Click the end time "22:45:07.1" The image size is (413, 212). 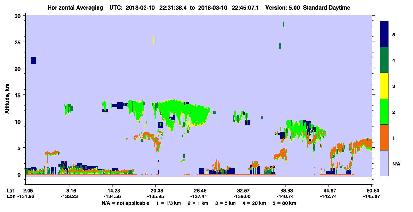(245, 8)
